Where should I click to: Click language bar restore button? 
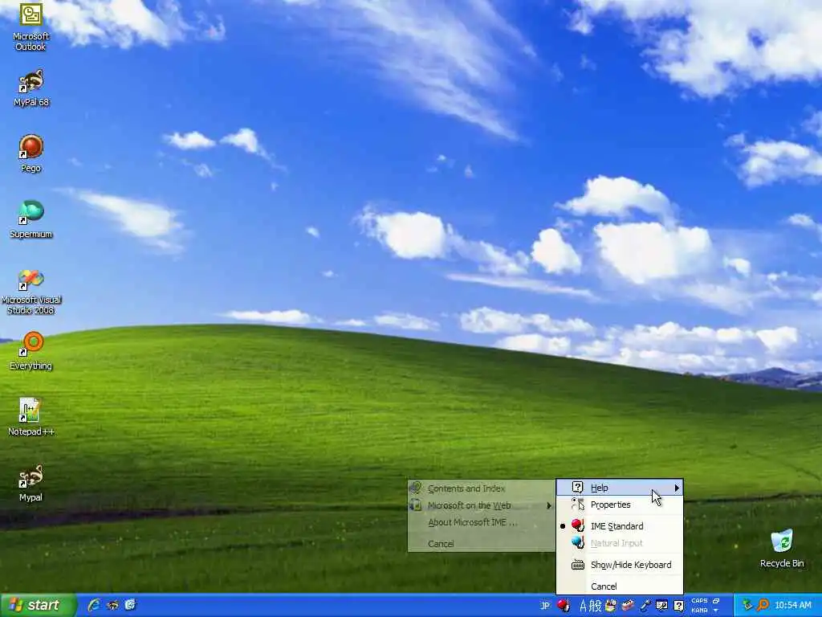(x=716, y=601)
